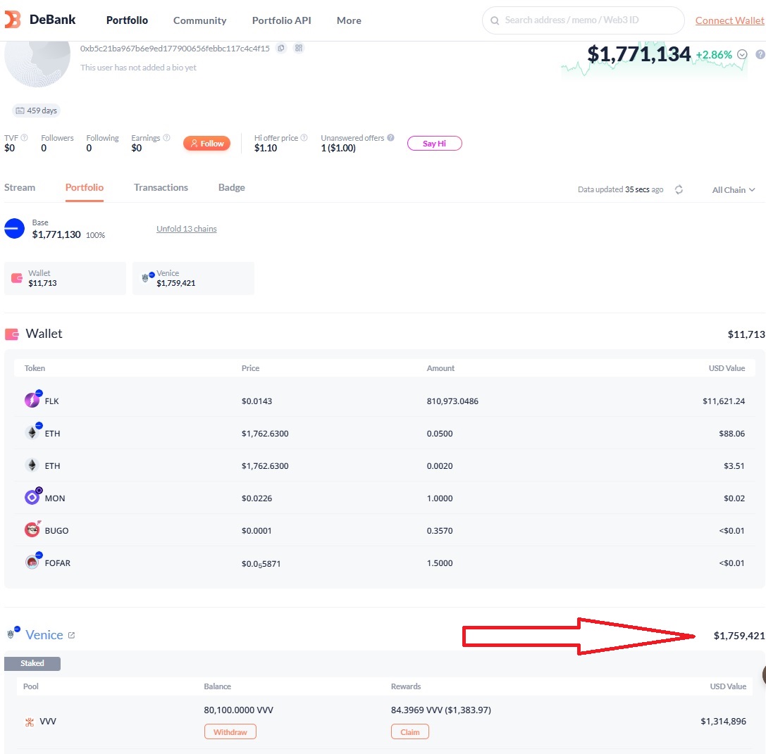Click the Withdraw button for VVV
This screenshot has width=766, height=754.
230,731
